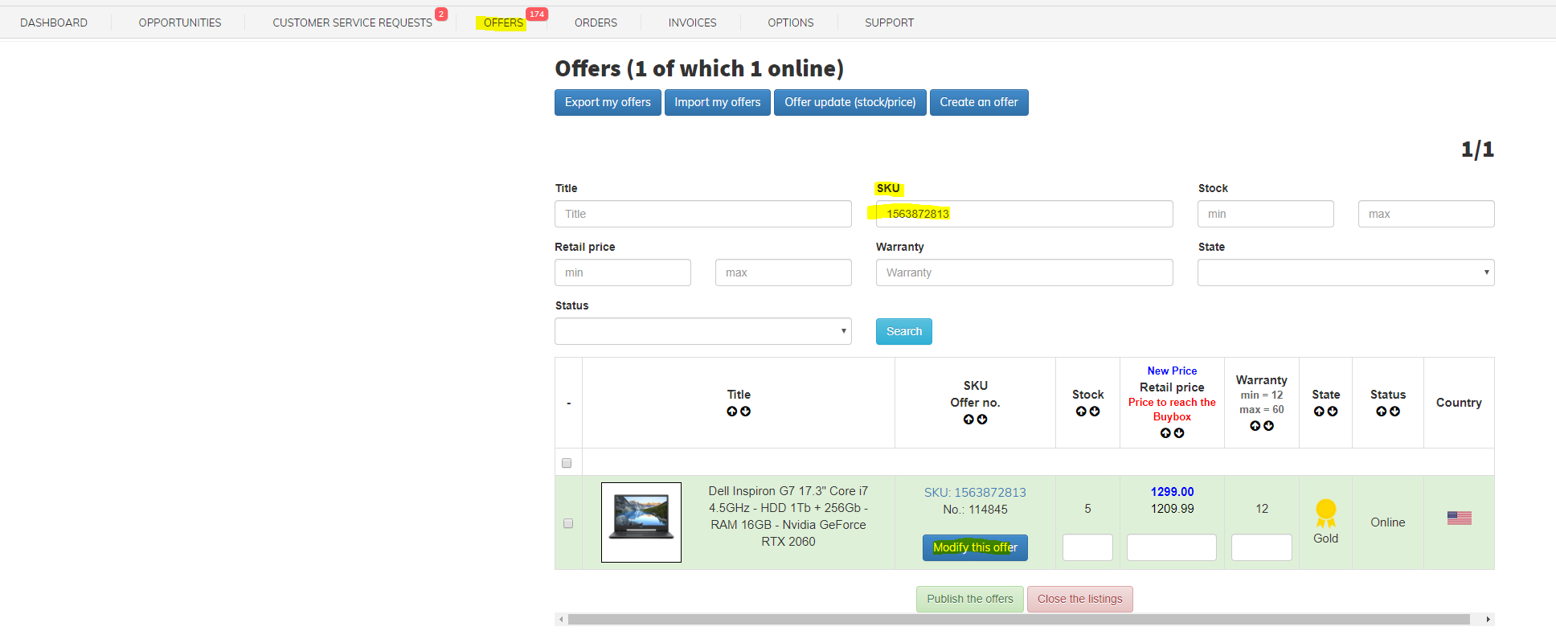
Task: Click Export my offers button
Action: [x=608, y=102]
